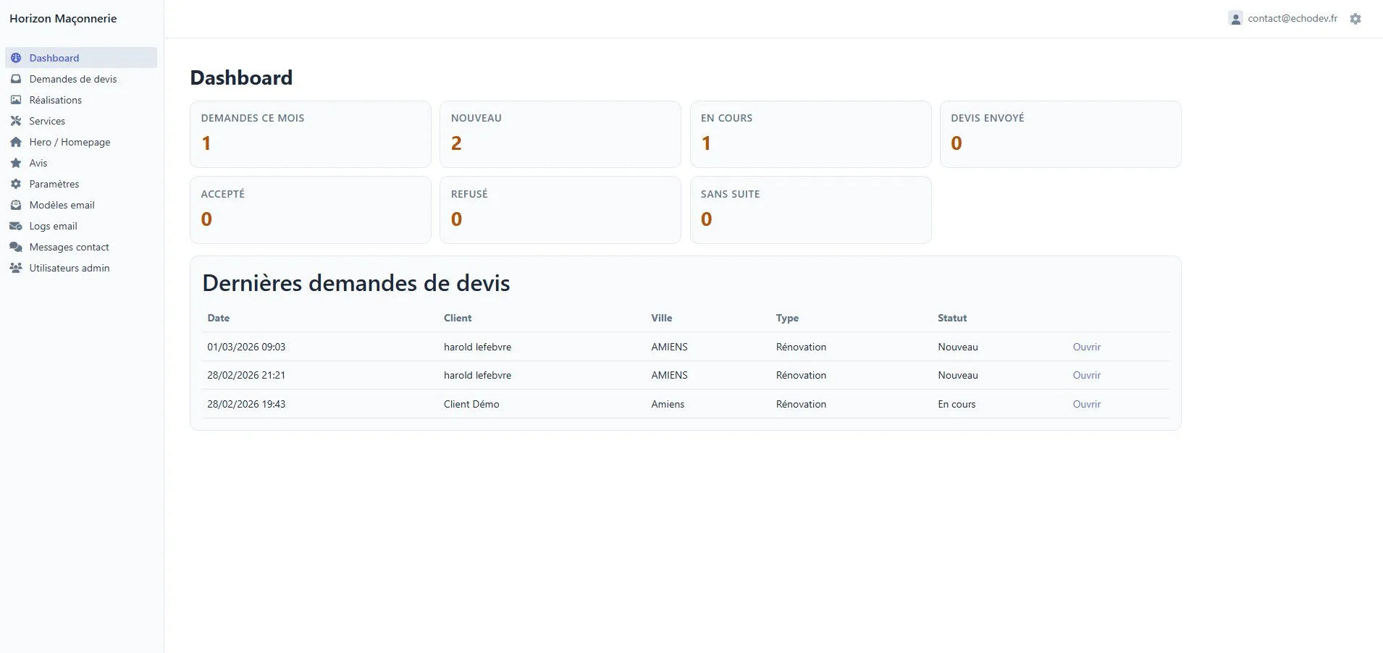
Task: Click the contact@echodev.fr account label
Action: tap(1292, 19)
